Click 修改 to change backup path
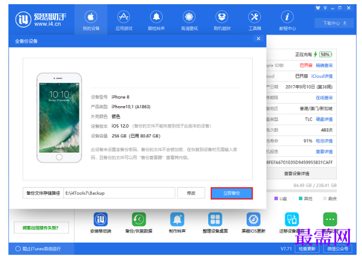The height and width of the screenshot is (256, 362). (x=191, y=193)
